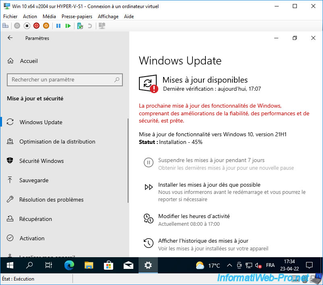Open the Presse-papiers menu
Screen dimensions: 323x285
(x=77, y=17)
